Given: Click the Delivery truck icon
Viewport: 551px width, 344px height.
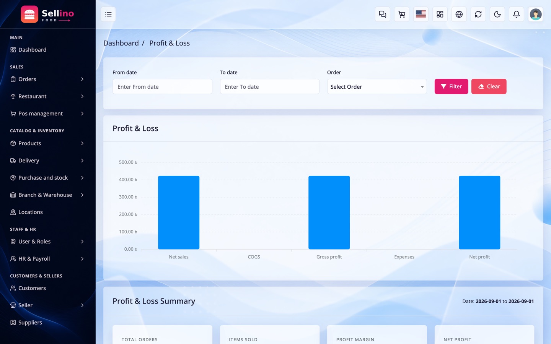Looking at the screenshot, I should pos(13,161).
